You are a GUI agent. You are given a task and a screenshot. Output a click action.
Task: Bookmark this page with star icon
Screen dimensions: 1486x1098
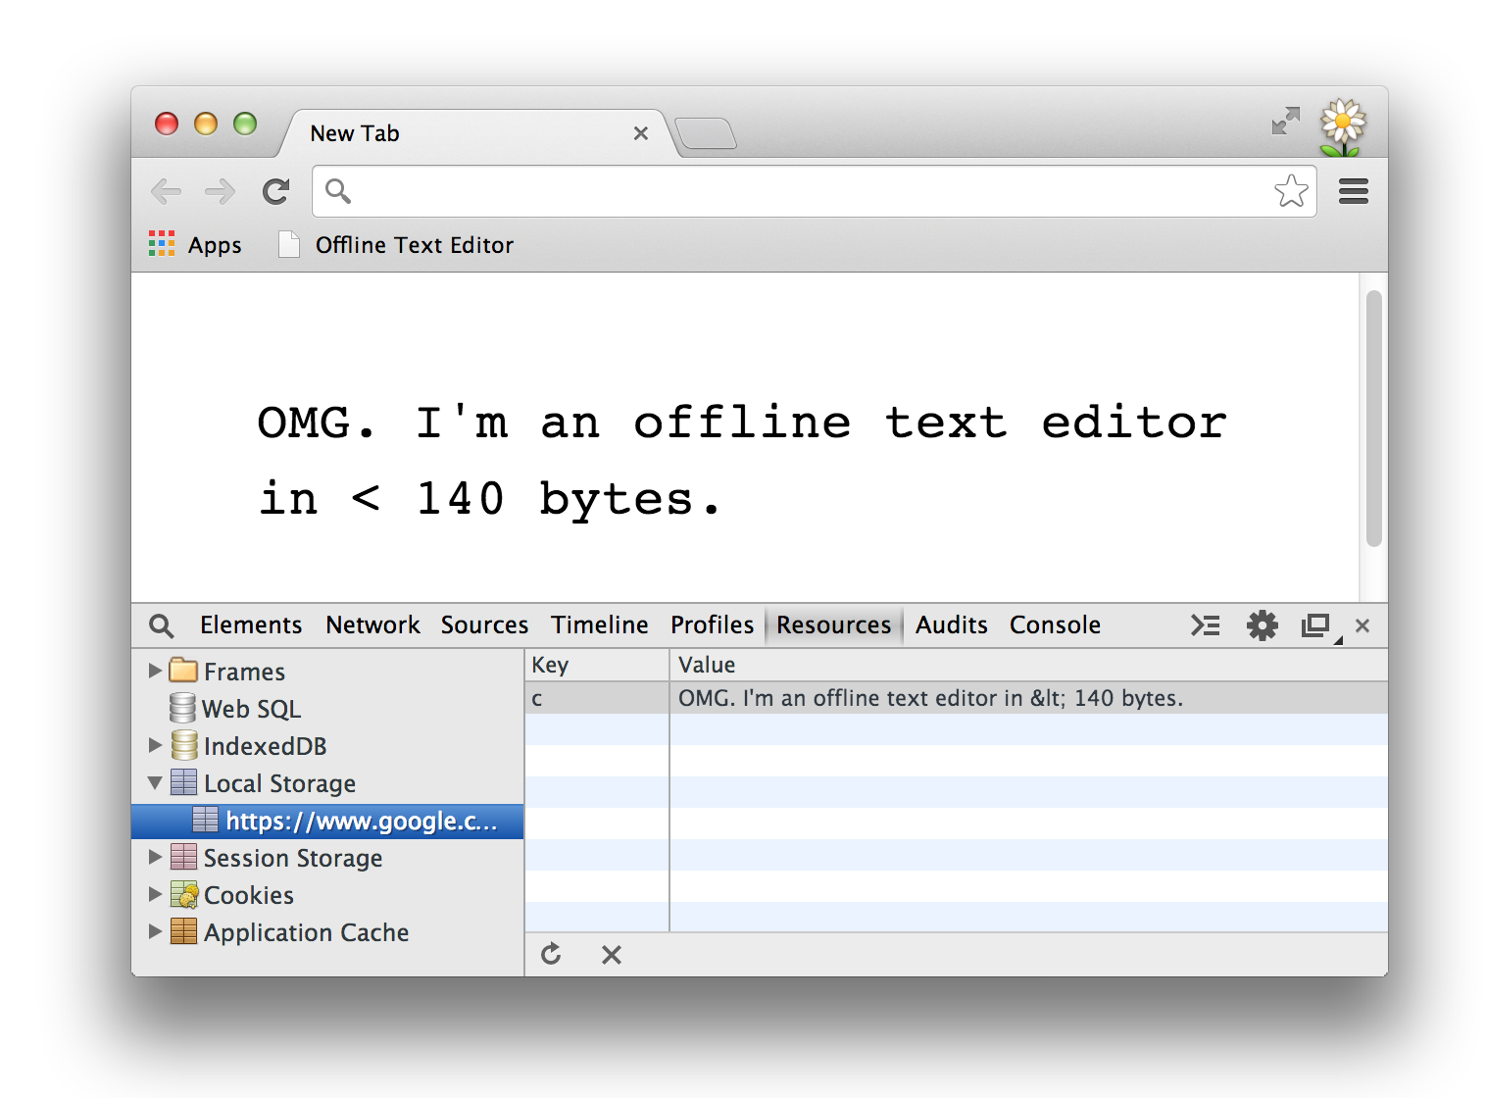click(1291, 191)
